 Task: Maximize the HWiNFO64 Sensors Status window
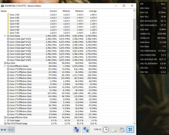click(124, 6)
